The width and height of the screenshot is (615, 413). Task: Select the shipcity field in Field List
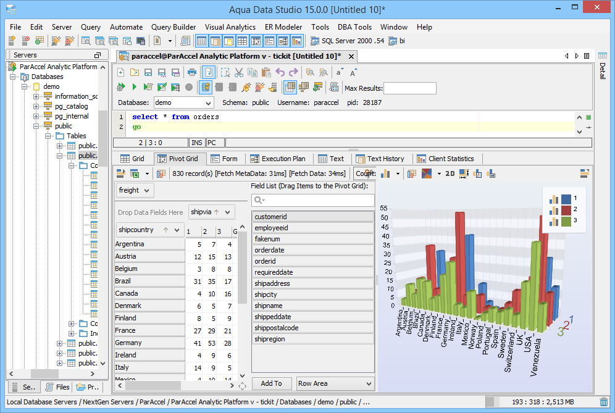[312, 294]
